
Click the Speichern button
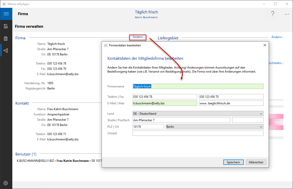[x=233, y=162]
